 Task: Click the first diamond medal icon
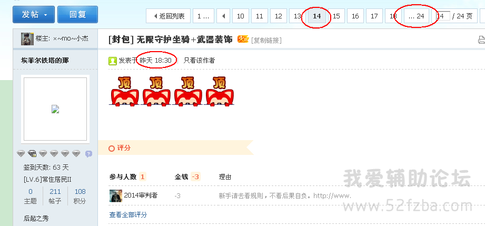tap(21, 153)
